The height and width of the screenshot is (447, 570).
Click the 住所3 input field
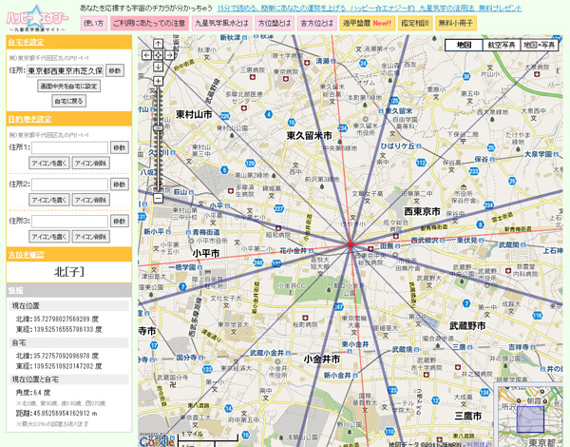69,221
